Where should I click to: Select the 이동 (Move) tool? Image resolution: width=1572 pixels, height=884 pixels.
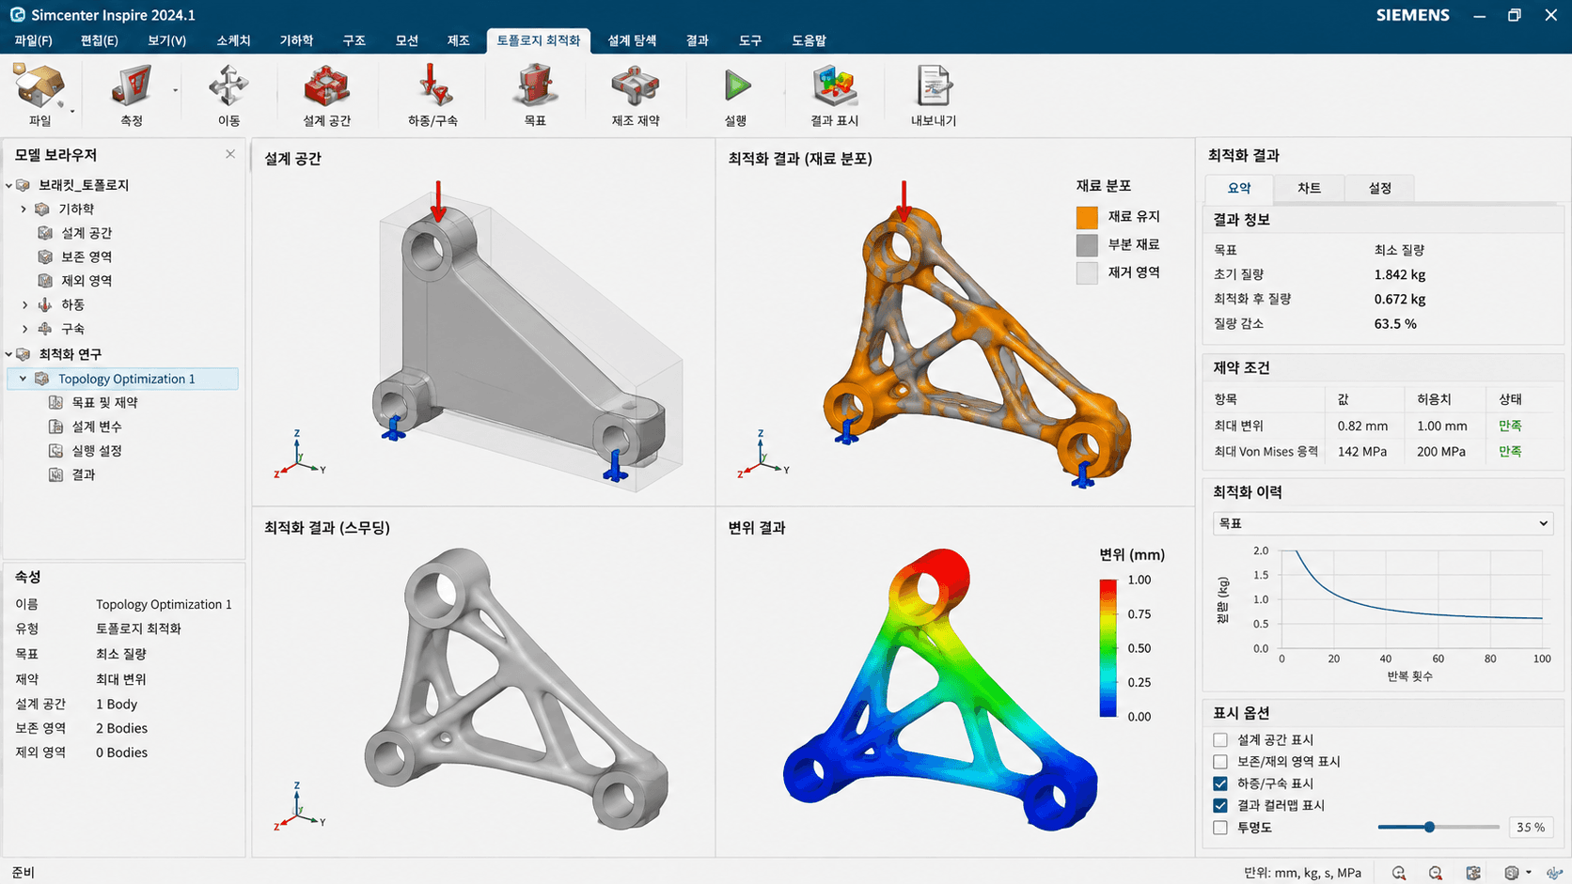tap(228, 86)
